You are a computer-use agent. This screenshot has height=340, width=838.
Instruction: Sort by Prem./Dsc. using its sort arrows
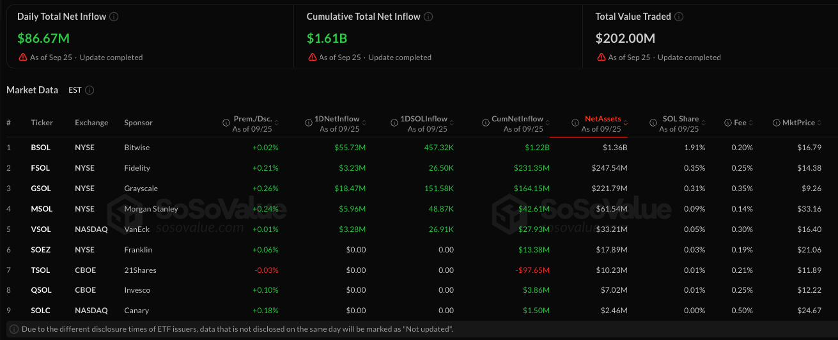tap(275, 123)
